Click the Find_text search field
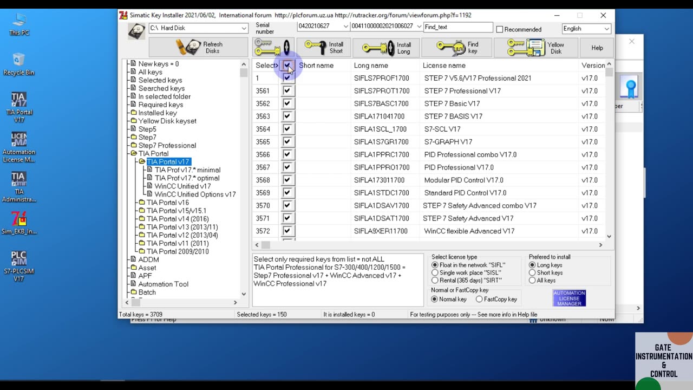The width and height of the screenshot is (693, 390). tap(458, 27)
